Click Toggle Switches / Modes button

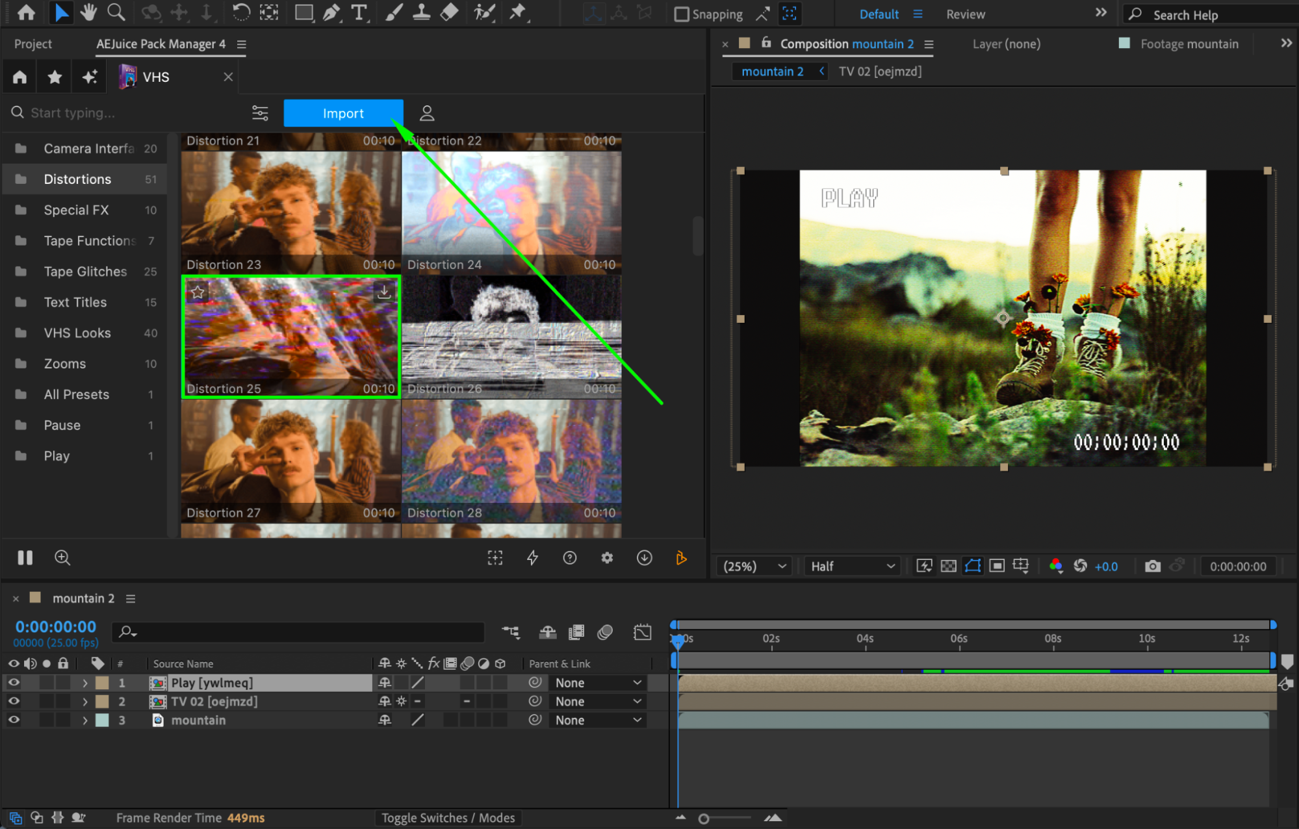(448, 818)
